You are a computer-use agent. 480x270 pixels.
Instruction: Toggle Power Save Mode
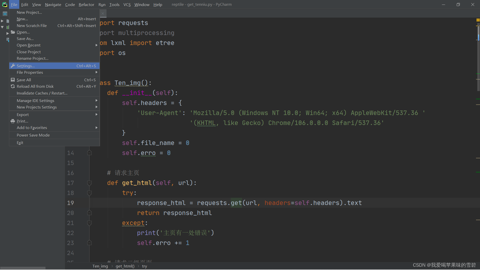point(33,135)
